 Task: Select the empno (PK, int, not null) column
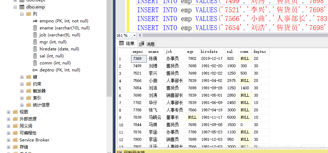coord(64,21)
